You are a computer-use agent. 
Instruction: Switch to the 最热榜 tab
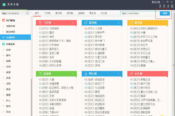[58, 13]
